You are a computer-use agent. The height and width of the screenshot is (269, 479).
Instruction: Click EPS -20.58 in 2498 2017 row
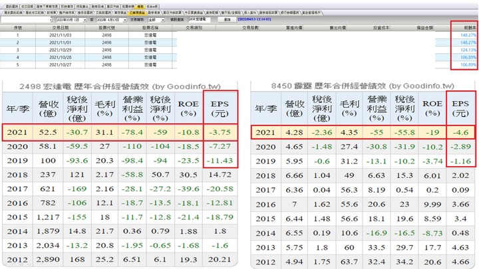click(x=220, y=189)
